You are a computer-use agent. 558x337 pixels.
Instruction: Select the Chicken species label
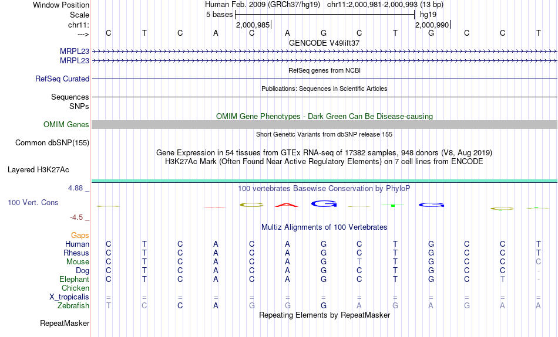click(x=75, y=288)
